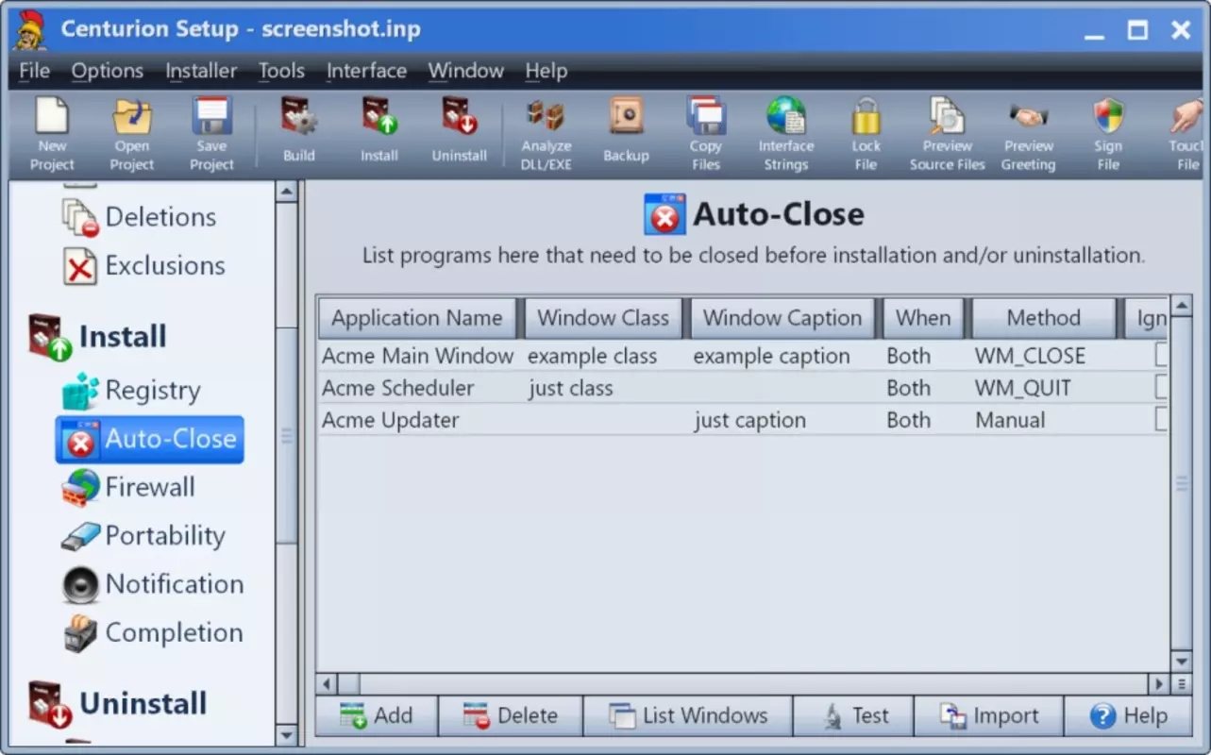This screenshot has height=755, width=1211.
Task: Open Interface Strings globe icon
Action: pyautogui.click(x=786, y=135)
